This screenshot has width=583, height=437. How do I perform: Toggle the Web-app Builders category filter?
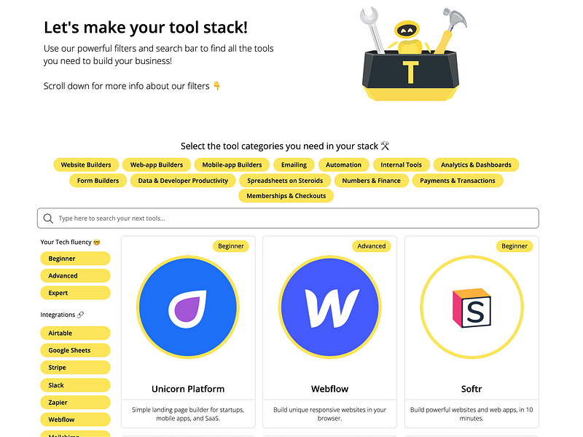(157, 165)
